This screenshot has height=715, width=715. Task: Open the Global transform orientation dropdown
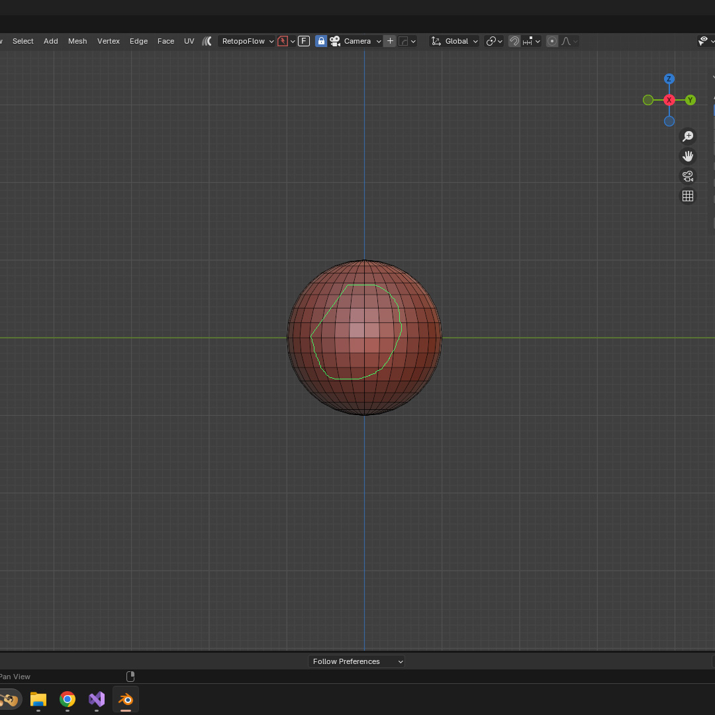pos(455,41)
